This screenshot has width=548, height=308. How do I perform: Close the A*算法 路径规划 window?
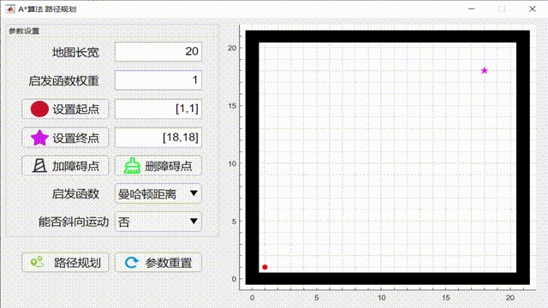[532, 9]
